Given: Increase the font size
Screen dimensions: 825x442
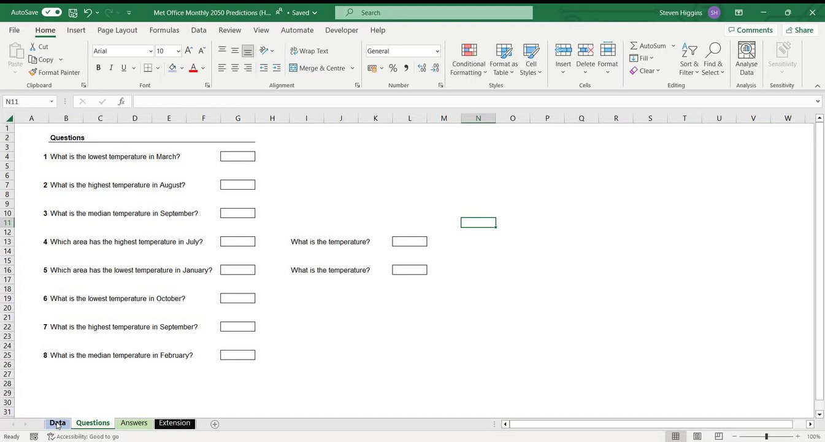Looking at the screenshot, I should click(189, 51).
